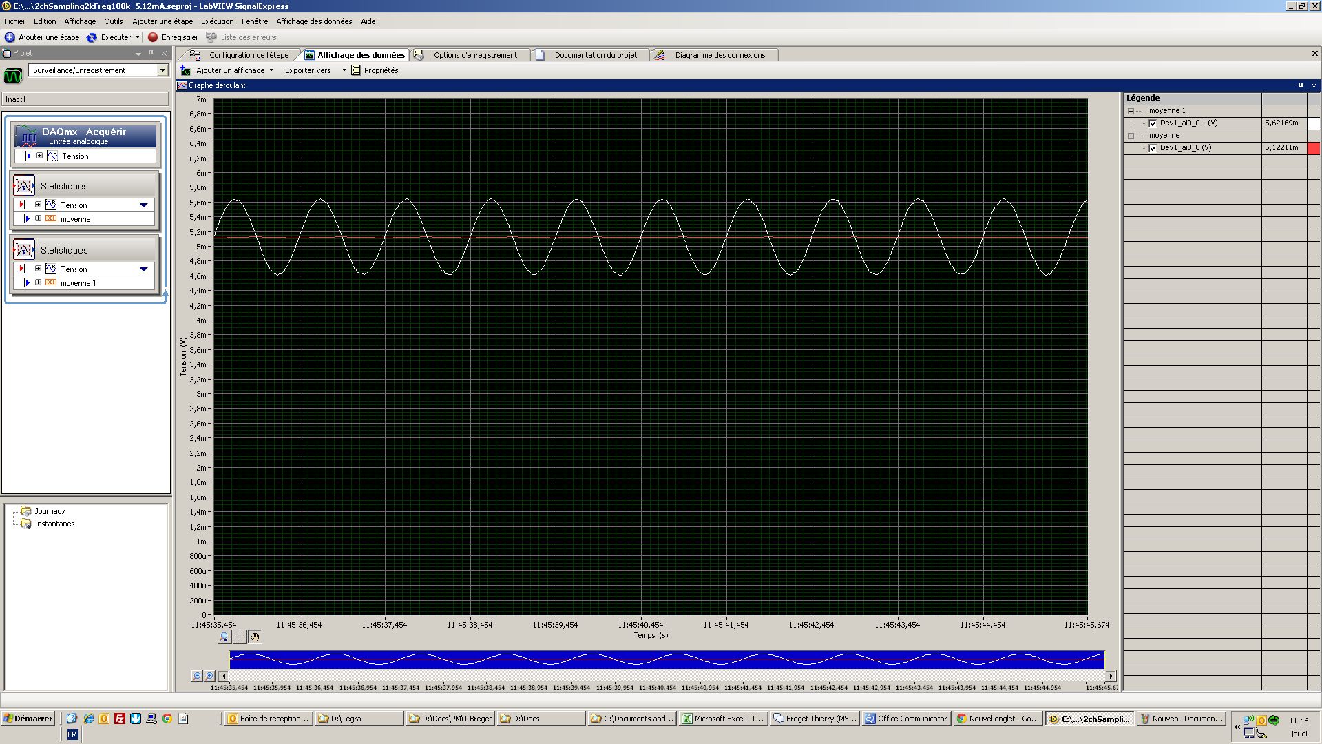Click the Enregistrer record icon

[x=153, y=37]
